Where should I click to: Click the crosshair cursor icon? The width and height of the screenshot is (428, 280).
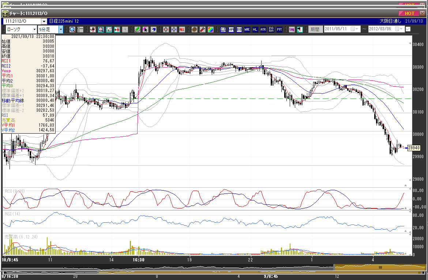click(x=80, y=29)
